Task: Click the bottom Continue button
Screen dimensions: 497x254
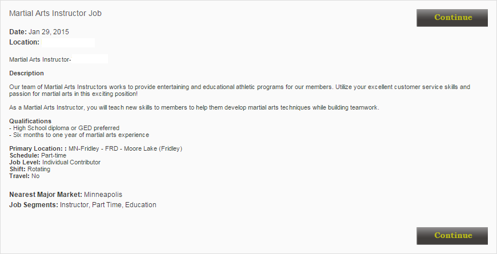Action: [452, 236]
